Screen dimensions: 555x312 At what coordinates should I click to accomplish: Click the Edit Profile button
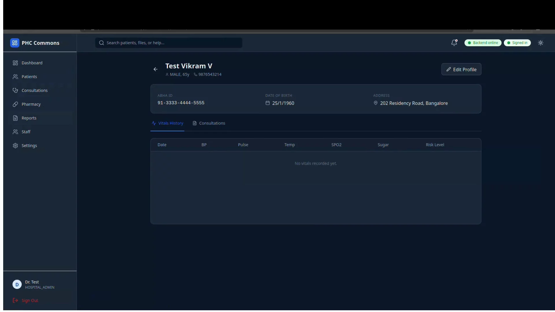(461, 69)
